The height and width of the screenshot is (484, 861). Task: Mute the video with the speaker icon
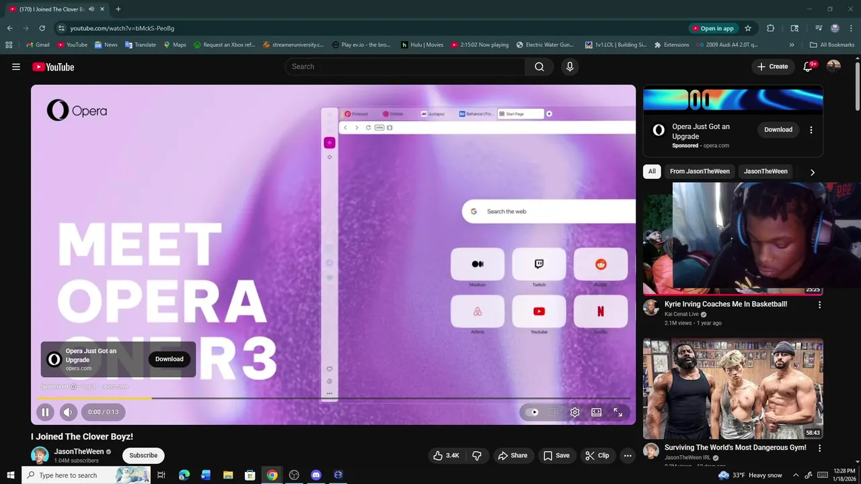coord(68,412)
